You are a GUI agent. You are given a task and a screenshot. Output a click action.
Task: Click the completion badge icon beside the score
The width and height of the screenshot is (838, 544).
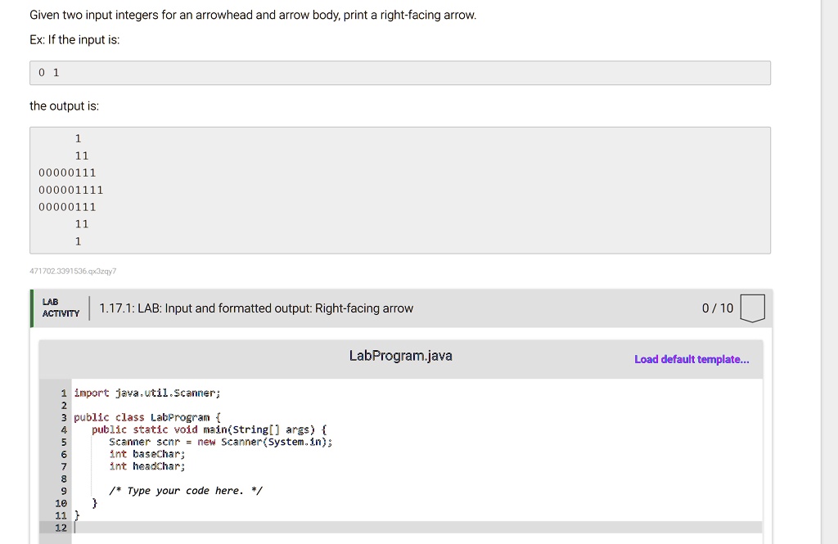(752, 308)
